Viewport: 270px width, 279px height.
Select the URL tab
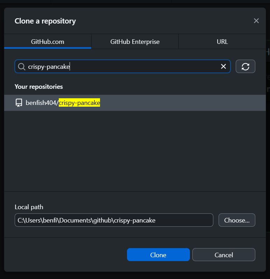pyautogui.click(x=222, y=42)
